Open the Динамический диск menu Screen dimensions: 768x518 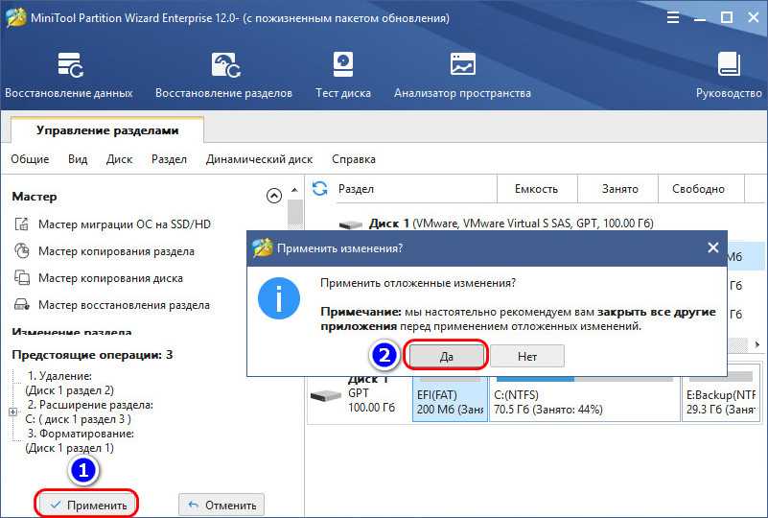click(x=259, y=159)
